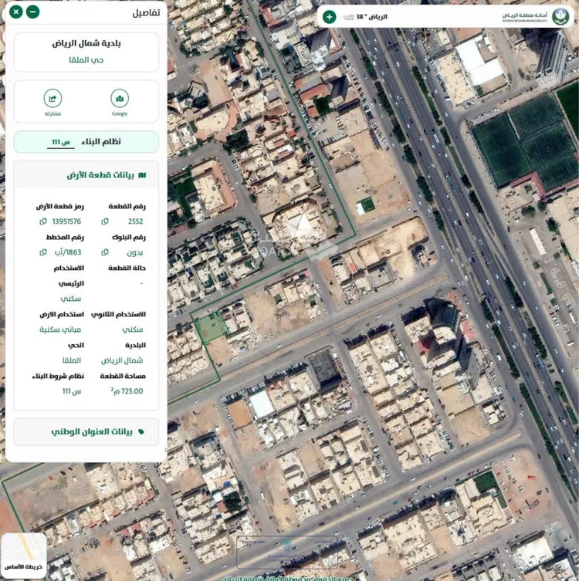The width and height of the screenshot is (579, 581).
Task: Click the green plus button in top bar
Action: point(329,17)
